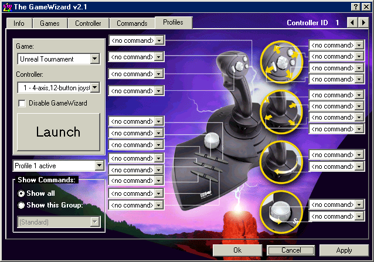Click the Controller ID label
Viewport: 374px width, 262px height.
307,23
